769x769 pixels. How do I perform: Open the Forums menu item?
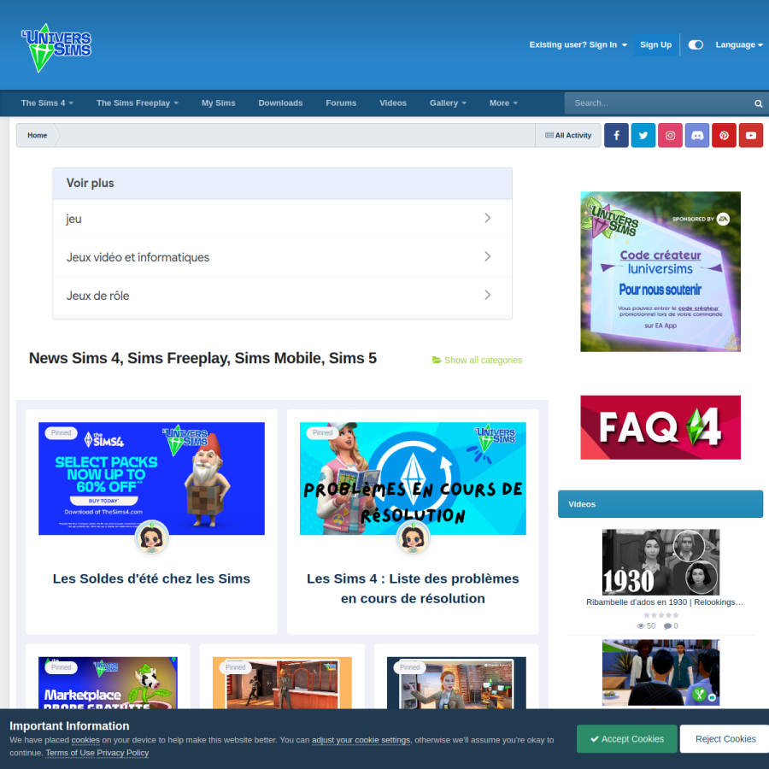click(341, 103)
